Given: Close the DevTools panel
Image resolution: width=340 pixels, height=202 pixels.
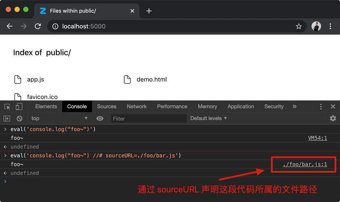Looking at the screenshot, I should pos(333,107).
